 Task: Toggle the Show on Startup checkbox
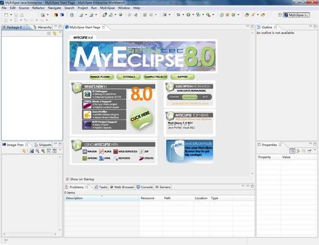click(67, 179)
